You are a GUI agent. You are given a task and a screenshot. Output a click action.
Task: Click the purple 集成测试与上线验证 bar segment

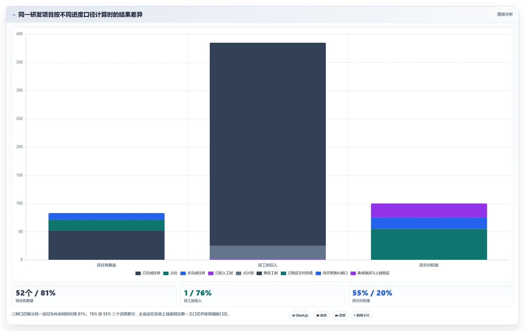(x=429, y=210)
